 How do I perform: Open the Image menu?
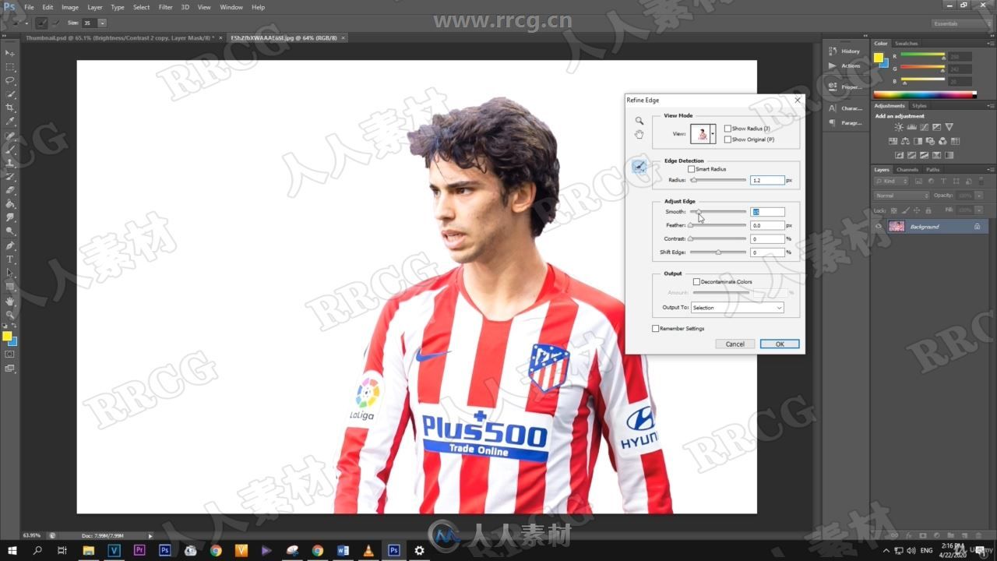pyautogui.click(x=70, y=7)
